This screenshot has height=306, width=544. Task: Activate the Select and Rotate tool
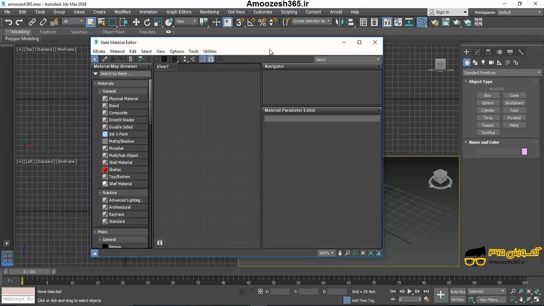coord(147,22)
